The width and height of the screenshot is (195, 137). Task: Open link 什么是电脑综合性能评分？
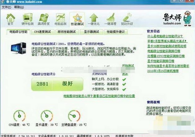click(165, 36)
